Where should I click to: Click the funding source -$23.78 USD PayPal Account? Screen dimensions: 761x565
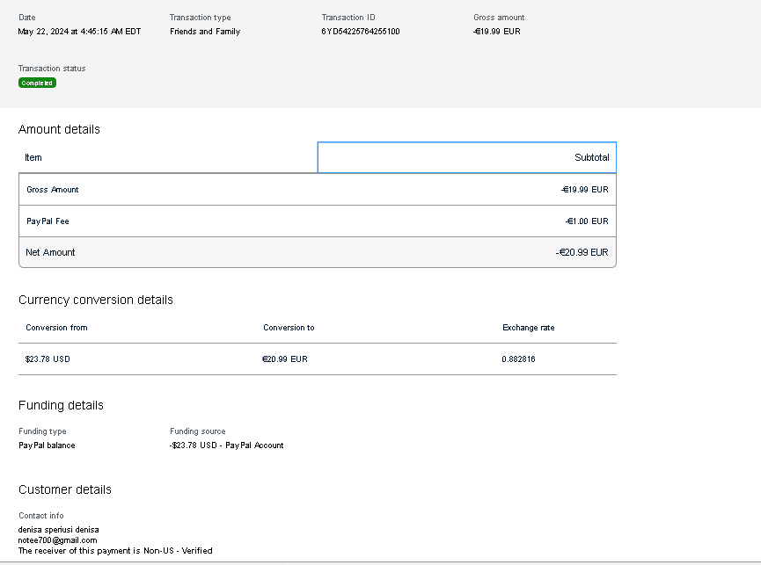(x=226, y=445)
